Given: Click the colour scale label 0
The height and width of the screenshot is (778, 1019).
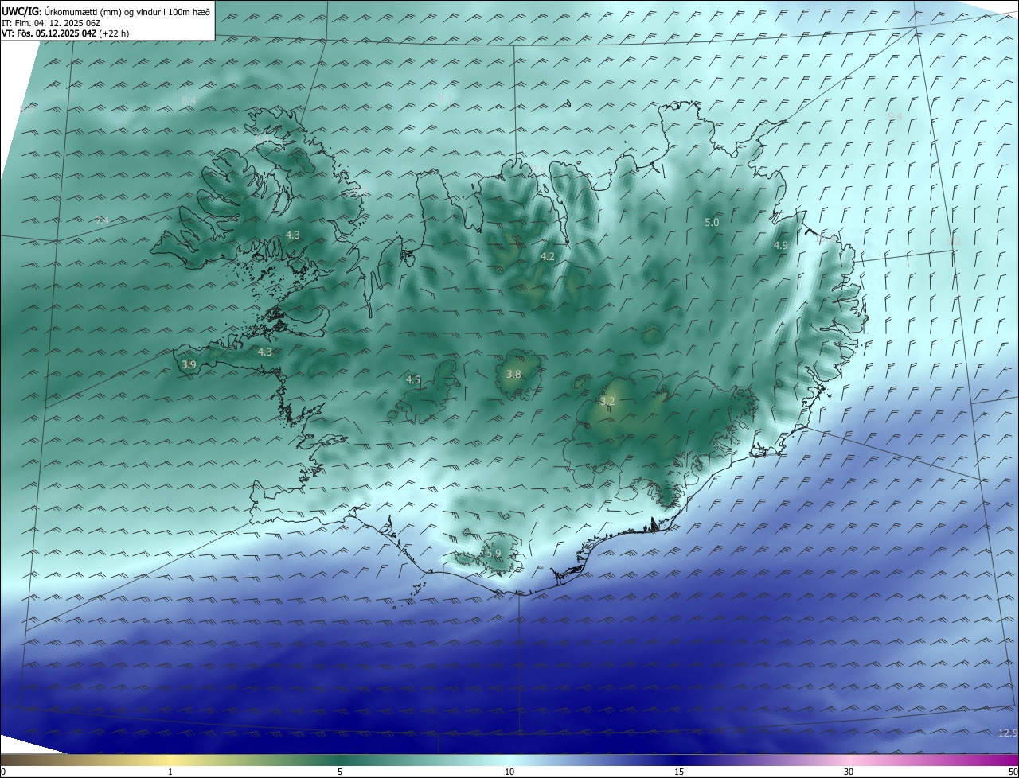Looking at the screenshot, I should coord(3,772).
